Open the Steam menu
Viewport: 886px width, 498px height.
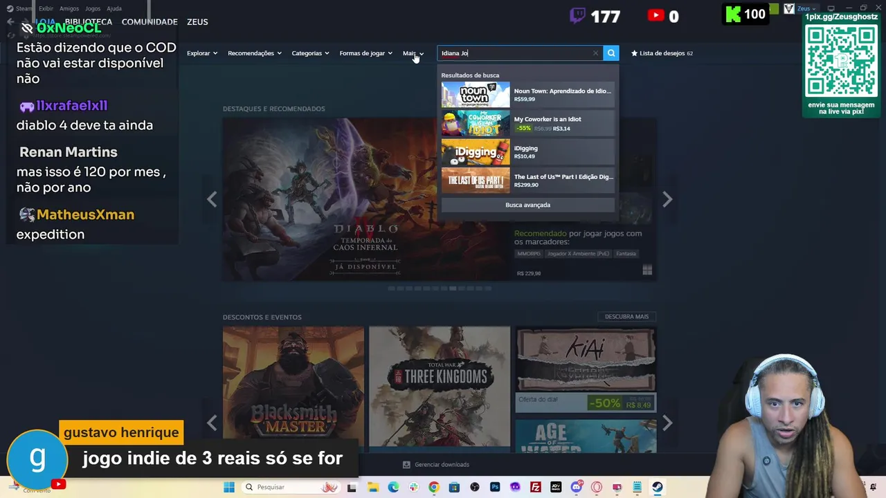[20, 8]
